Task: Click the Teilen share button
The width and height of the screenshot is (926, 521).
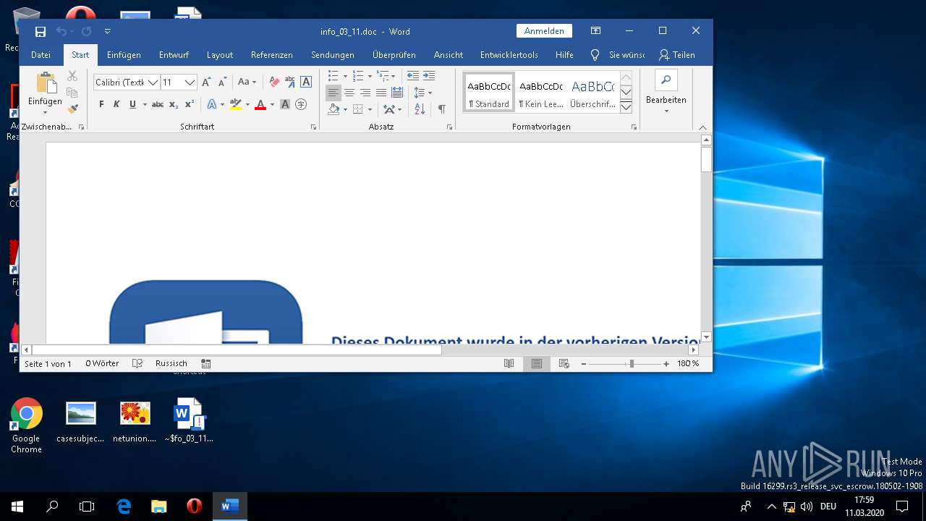Action: pos(677,55)
